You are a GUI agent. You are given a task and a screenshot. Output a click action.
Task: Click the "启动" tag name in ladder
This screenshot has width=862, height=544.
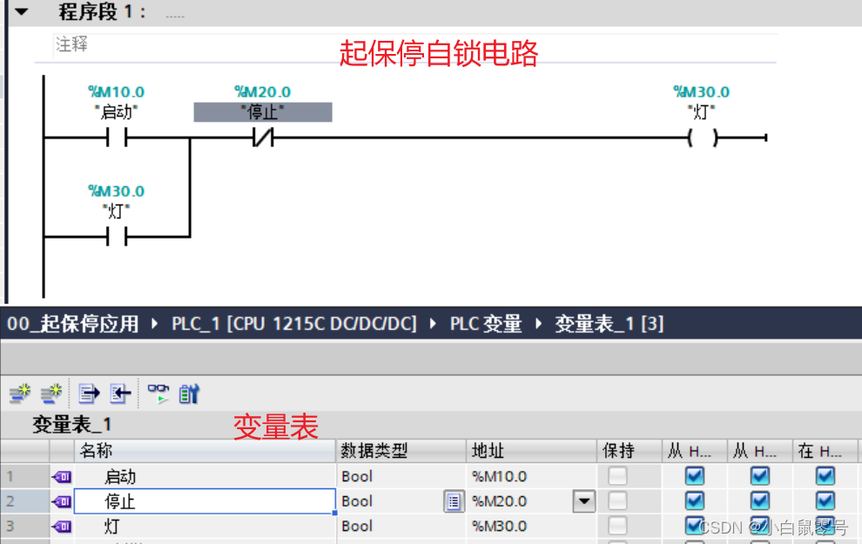[x=117, y=112]
